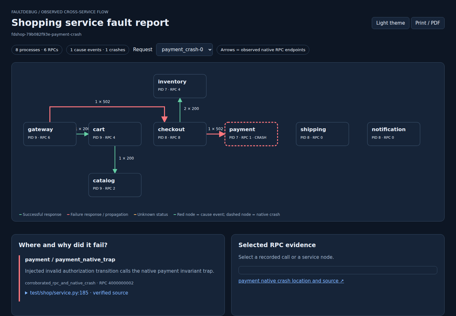Select the crashed payment node
456x316 pixels.
tap(251, 134)
